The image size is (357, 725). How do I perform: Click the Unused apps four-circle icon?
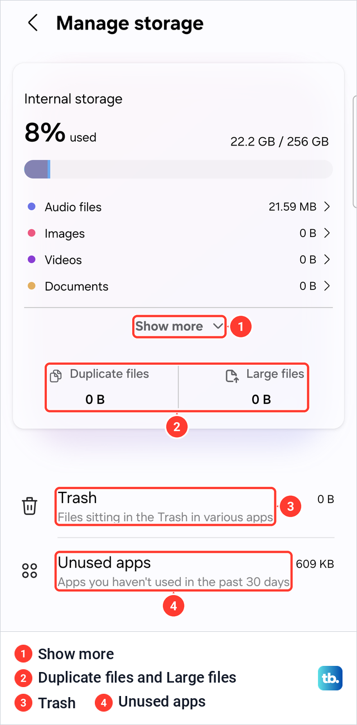pos(29,571)
